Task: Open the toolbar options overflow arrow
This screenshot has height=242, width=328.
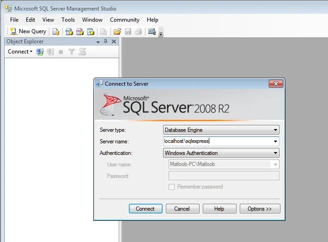Action: pyautogui.click(x=161, y=34)
